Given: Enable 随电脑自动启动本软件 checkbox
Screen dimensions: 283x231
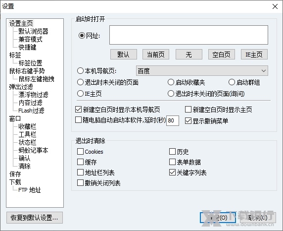Looking at the screenshot, I should pyautogui.click(x=78, y=120).
